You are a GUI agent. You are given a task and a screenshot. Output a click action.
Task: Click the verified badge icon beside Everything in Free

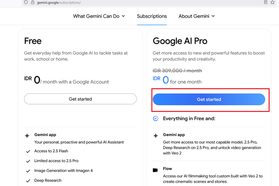click(155, 119)
